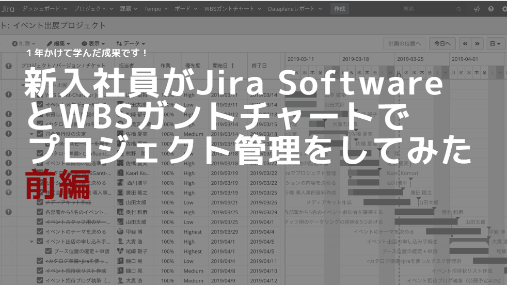Open the 削除 dropdown
This screenshot has width=507, height=285.
tap(24, 43)
